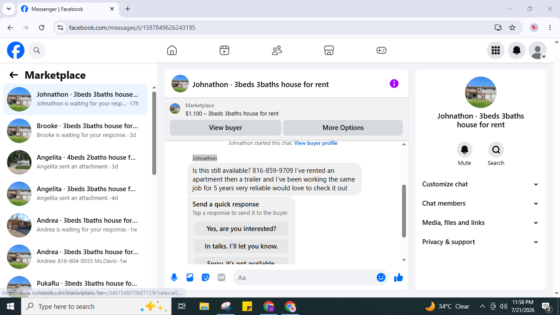Click the chat messages scrollbar thumb
The height and width of the screenshot is (315, 560).
(404, 211)
